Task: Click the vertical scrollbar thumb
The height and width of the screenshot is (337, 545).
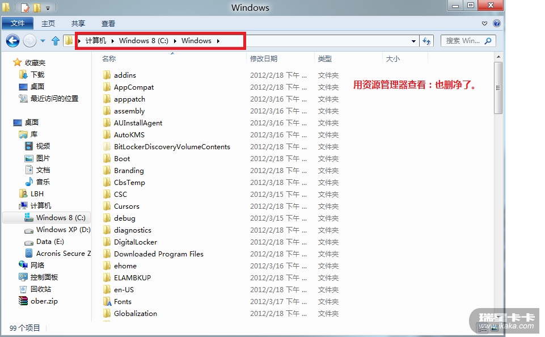Action: 498,87
